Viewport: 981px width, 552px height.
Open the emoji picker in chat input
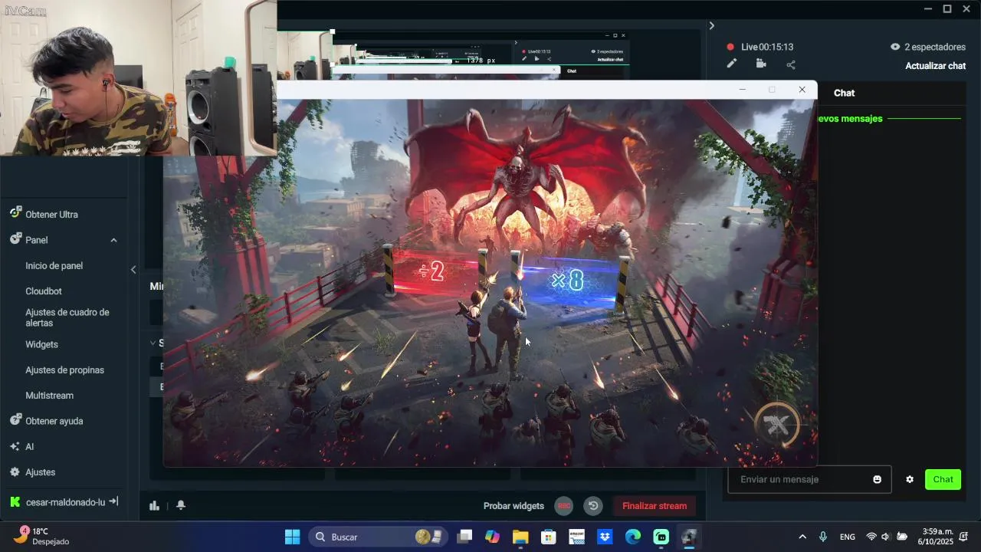[x=877, y=479]
